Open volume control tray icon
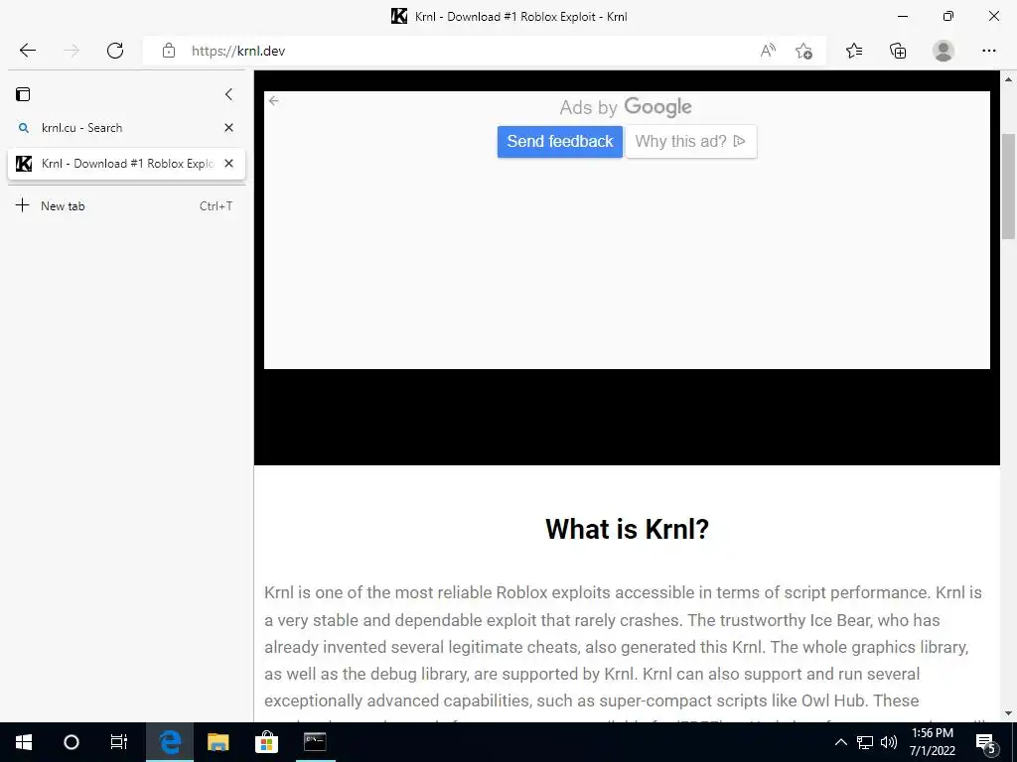 pos(889,742)
